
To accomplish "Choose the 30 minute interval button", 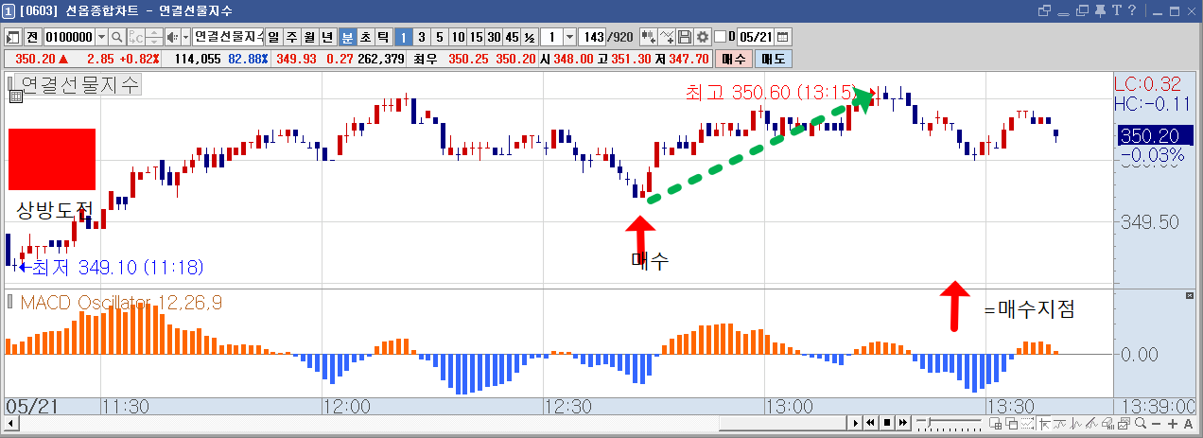I will pyautogui.click(x=494, y=37).
